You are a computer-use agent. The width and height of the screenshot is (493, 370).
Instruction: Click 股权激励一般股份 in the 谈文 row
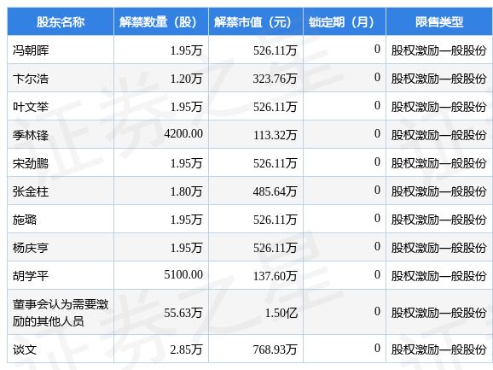439,349
